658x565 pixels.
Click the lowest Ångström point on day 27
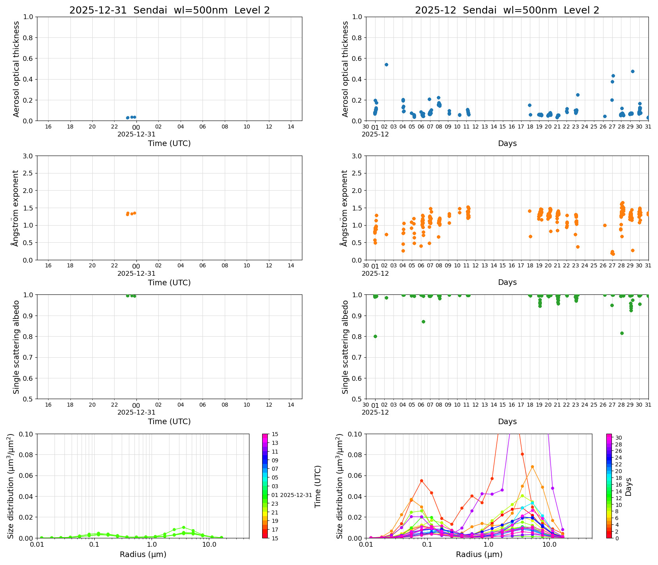[613, 254]
